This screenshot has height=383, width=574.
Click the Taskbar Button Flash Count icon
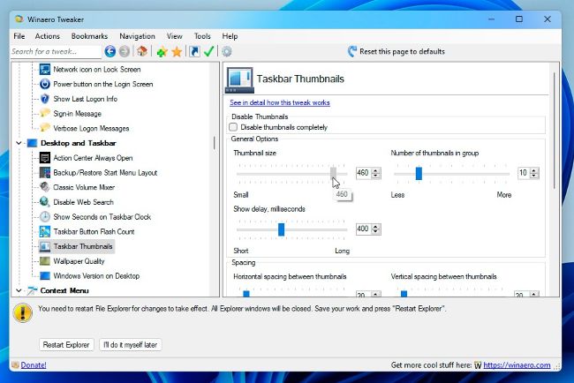pyautogui.click(x=45, y=231)
